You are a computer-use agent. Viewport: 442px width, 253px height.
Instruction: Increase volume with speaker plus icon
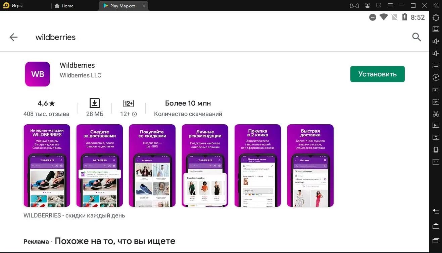[436, 41]
